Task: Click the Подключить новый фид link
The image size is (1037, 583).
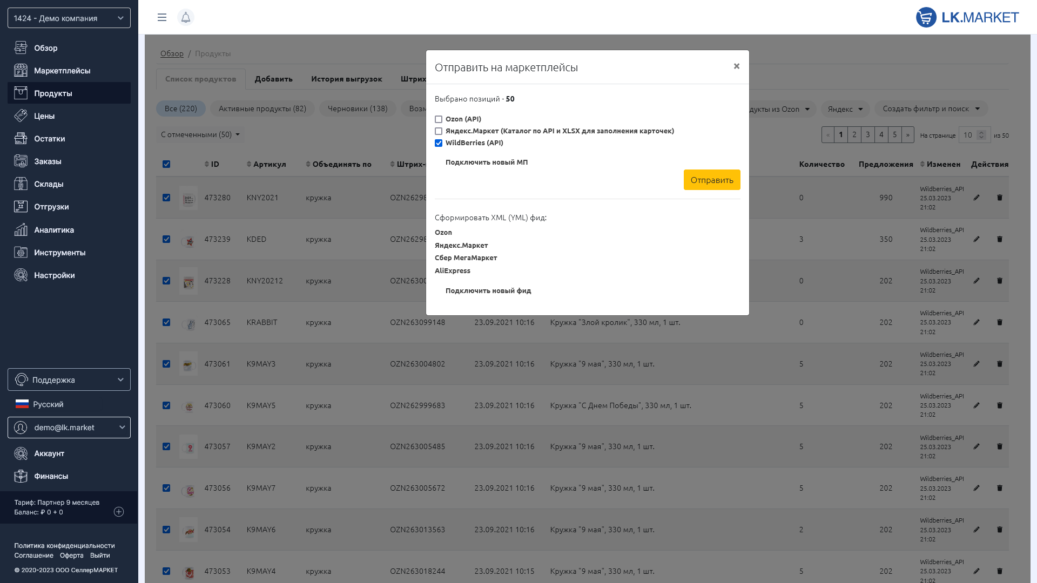Action: (x=488, y=290)
